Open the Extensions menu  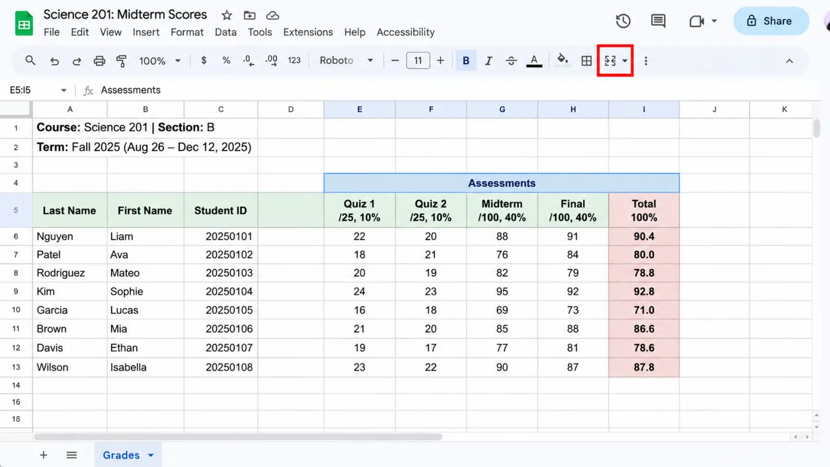(x=308, y=32)
